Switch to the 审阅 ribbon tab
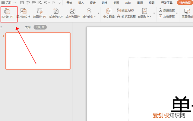193x121 pixels. click(x=140, y=3)
